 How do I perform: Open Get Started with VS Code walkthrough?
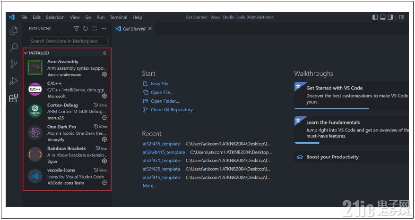click(352, 95)
